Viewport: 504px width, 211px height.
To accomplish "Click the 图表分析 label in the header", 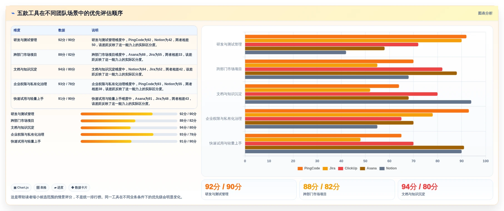I will [485, 13].
